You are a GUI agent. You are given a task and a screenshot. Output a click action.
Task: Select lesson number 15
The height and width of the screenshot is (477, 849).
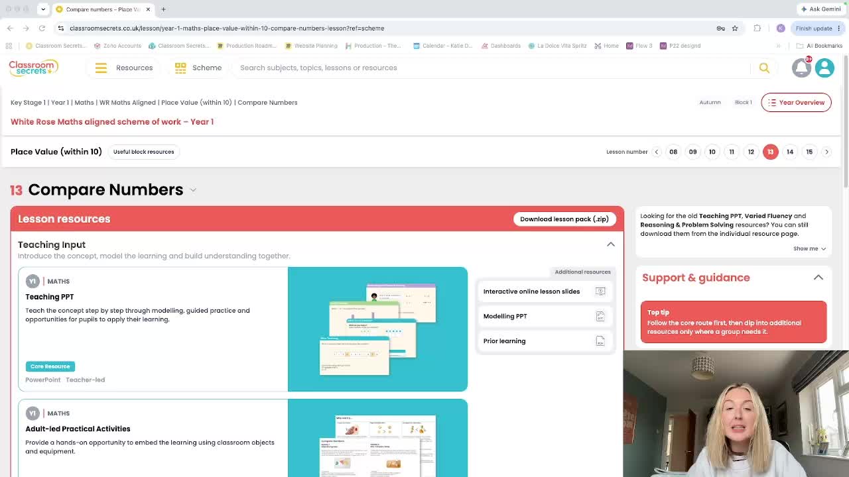click(x=809, y=152)
